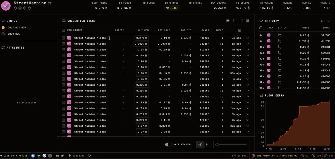Expand the row owned by 2c9A5d
Image resolution: width=335 pixels, height=159 pixels.
tap(248, 85)
